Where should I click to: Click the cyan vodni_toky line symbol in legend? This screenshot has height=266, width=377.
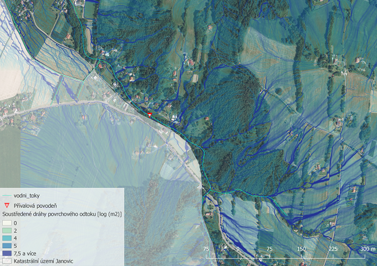[x=7, y=196]
